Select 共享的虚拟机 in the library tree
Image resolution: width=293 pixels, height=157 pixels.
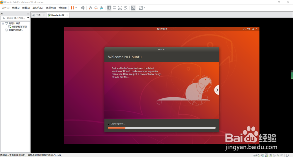tap(15, 30)
